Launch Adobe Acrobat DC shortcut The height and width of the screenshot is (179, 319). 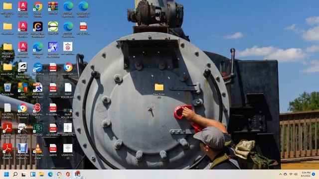[x=7, y=131]
